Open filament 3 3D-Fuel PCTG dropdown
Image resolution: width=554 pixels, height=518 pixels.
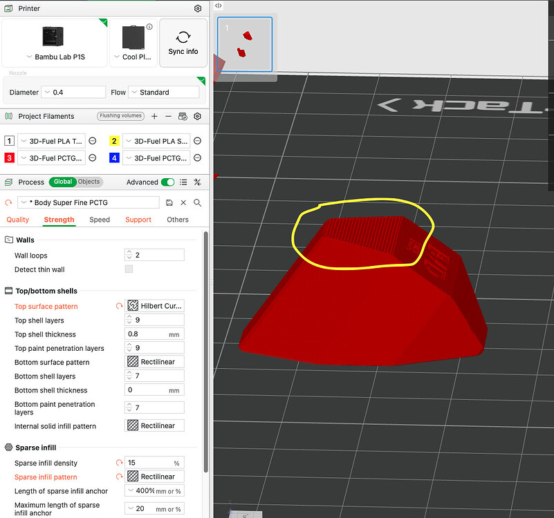click(x=51, y=157)
